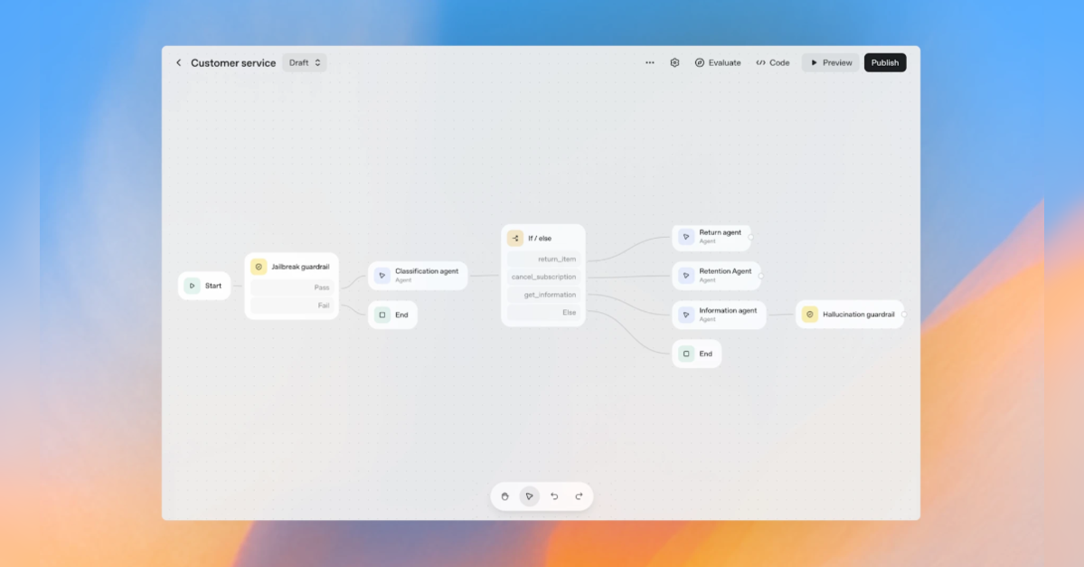Expand the Retention Agent node options

click(760, 274)
